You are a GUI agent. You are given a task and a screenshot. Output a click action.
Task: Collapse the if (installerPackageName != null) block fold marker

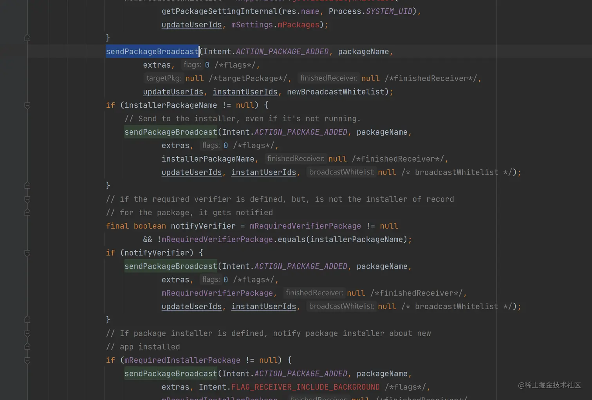27,105
